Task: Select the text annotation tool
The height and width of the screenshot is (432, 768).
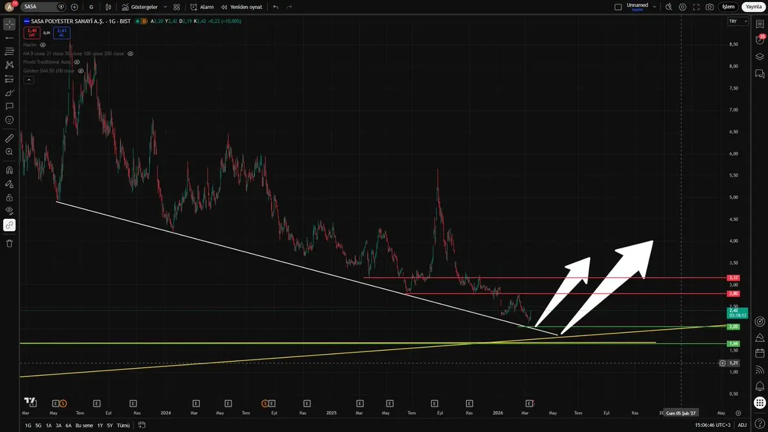Action: pos(10,106)
